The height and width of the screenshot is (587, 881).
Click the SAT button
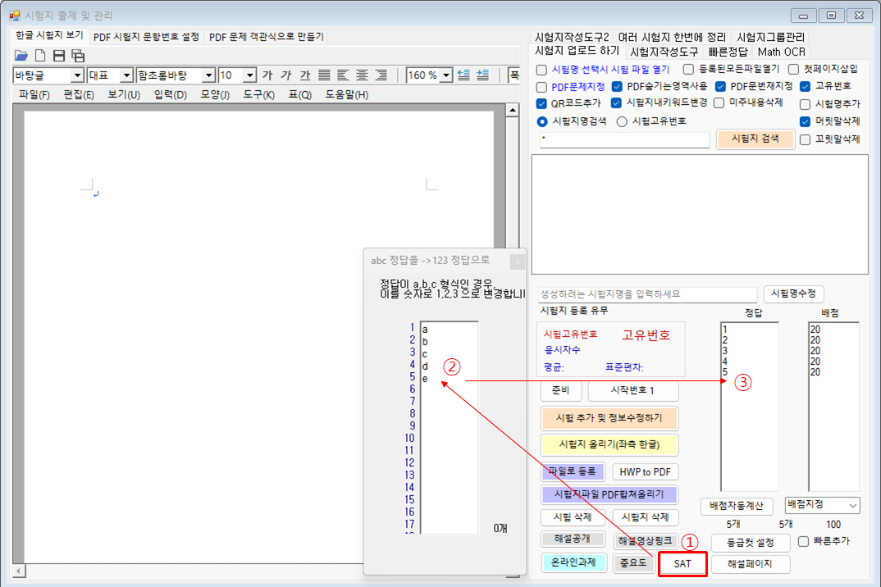682,564
